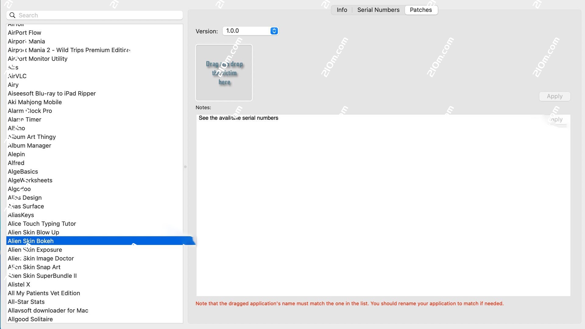Click the Apply button
585x329 pixels.
coord(555,96)
